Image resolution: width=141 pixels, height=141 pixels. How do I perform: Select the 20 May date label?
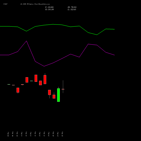pos(53,134)
